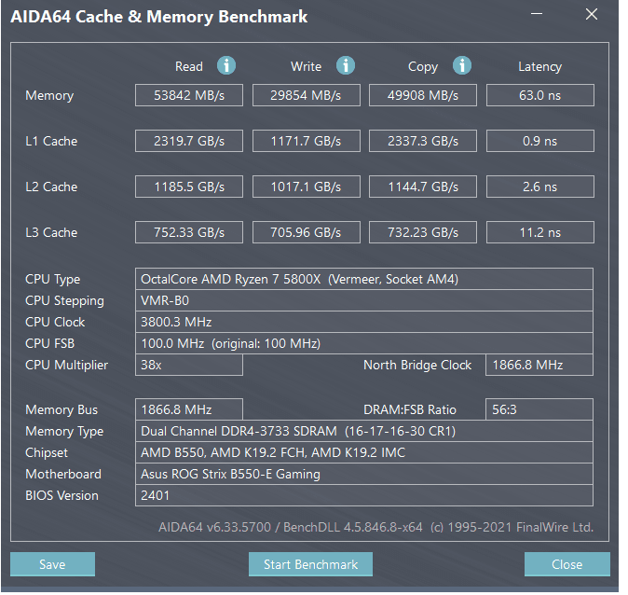Viewport: 628px width, 595px height.
Task: Click DRAM:FSB Ratio field 56:3
Action: coord(539,409)
